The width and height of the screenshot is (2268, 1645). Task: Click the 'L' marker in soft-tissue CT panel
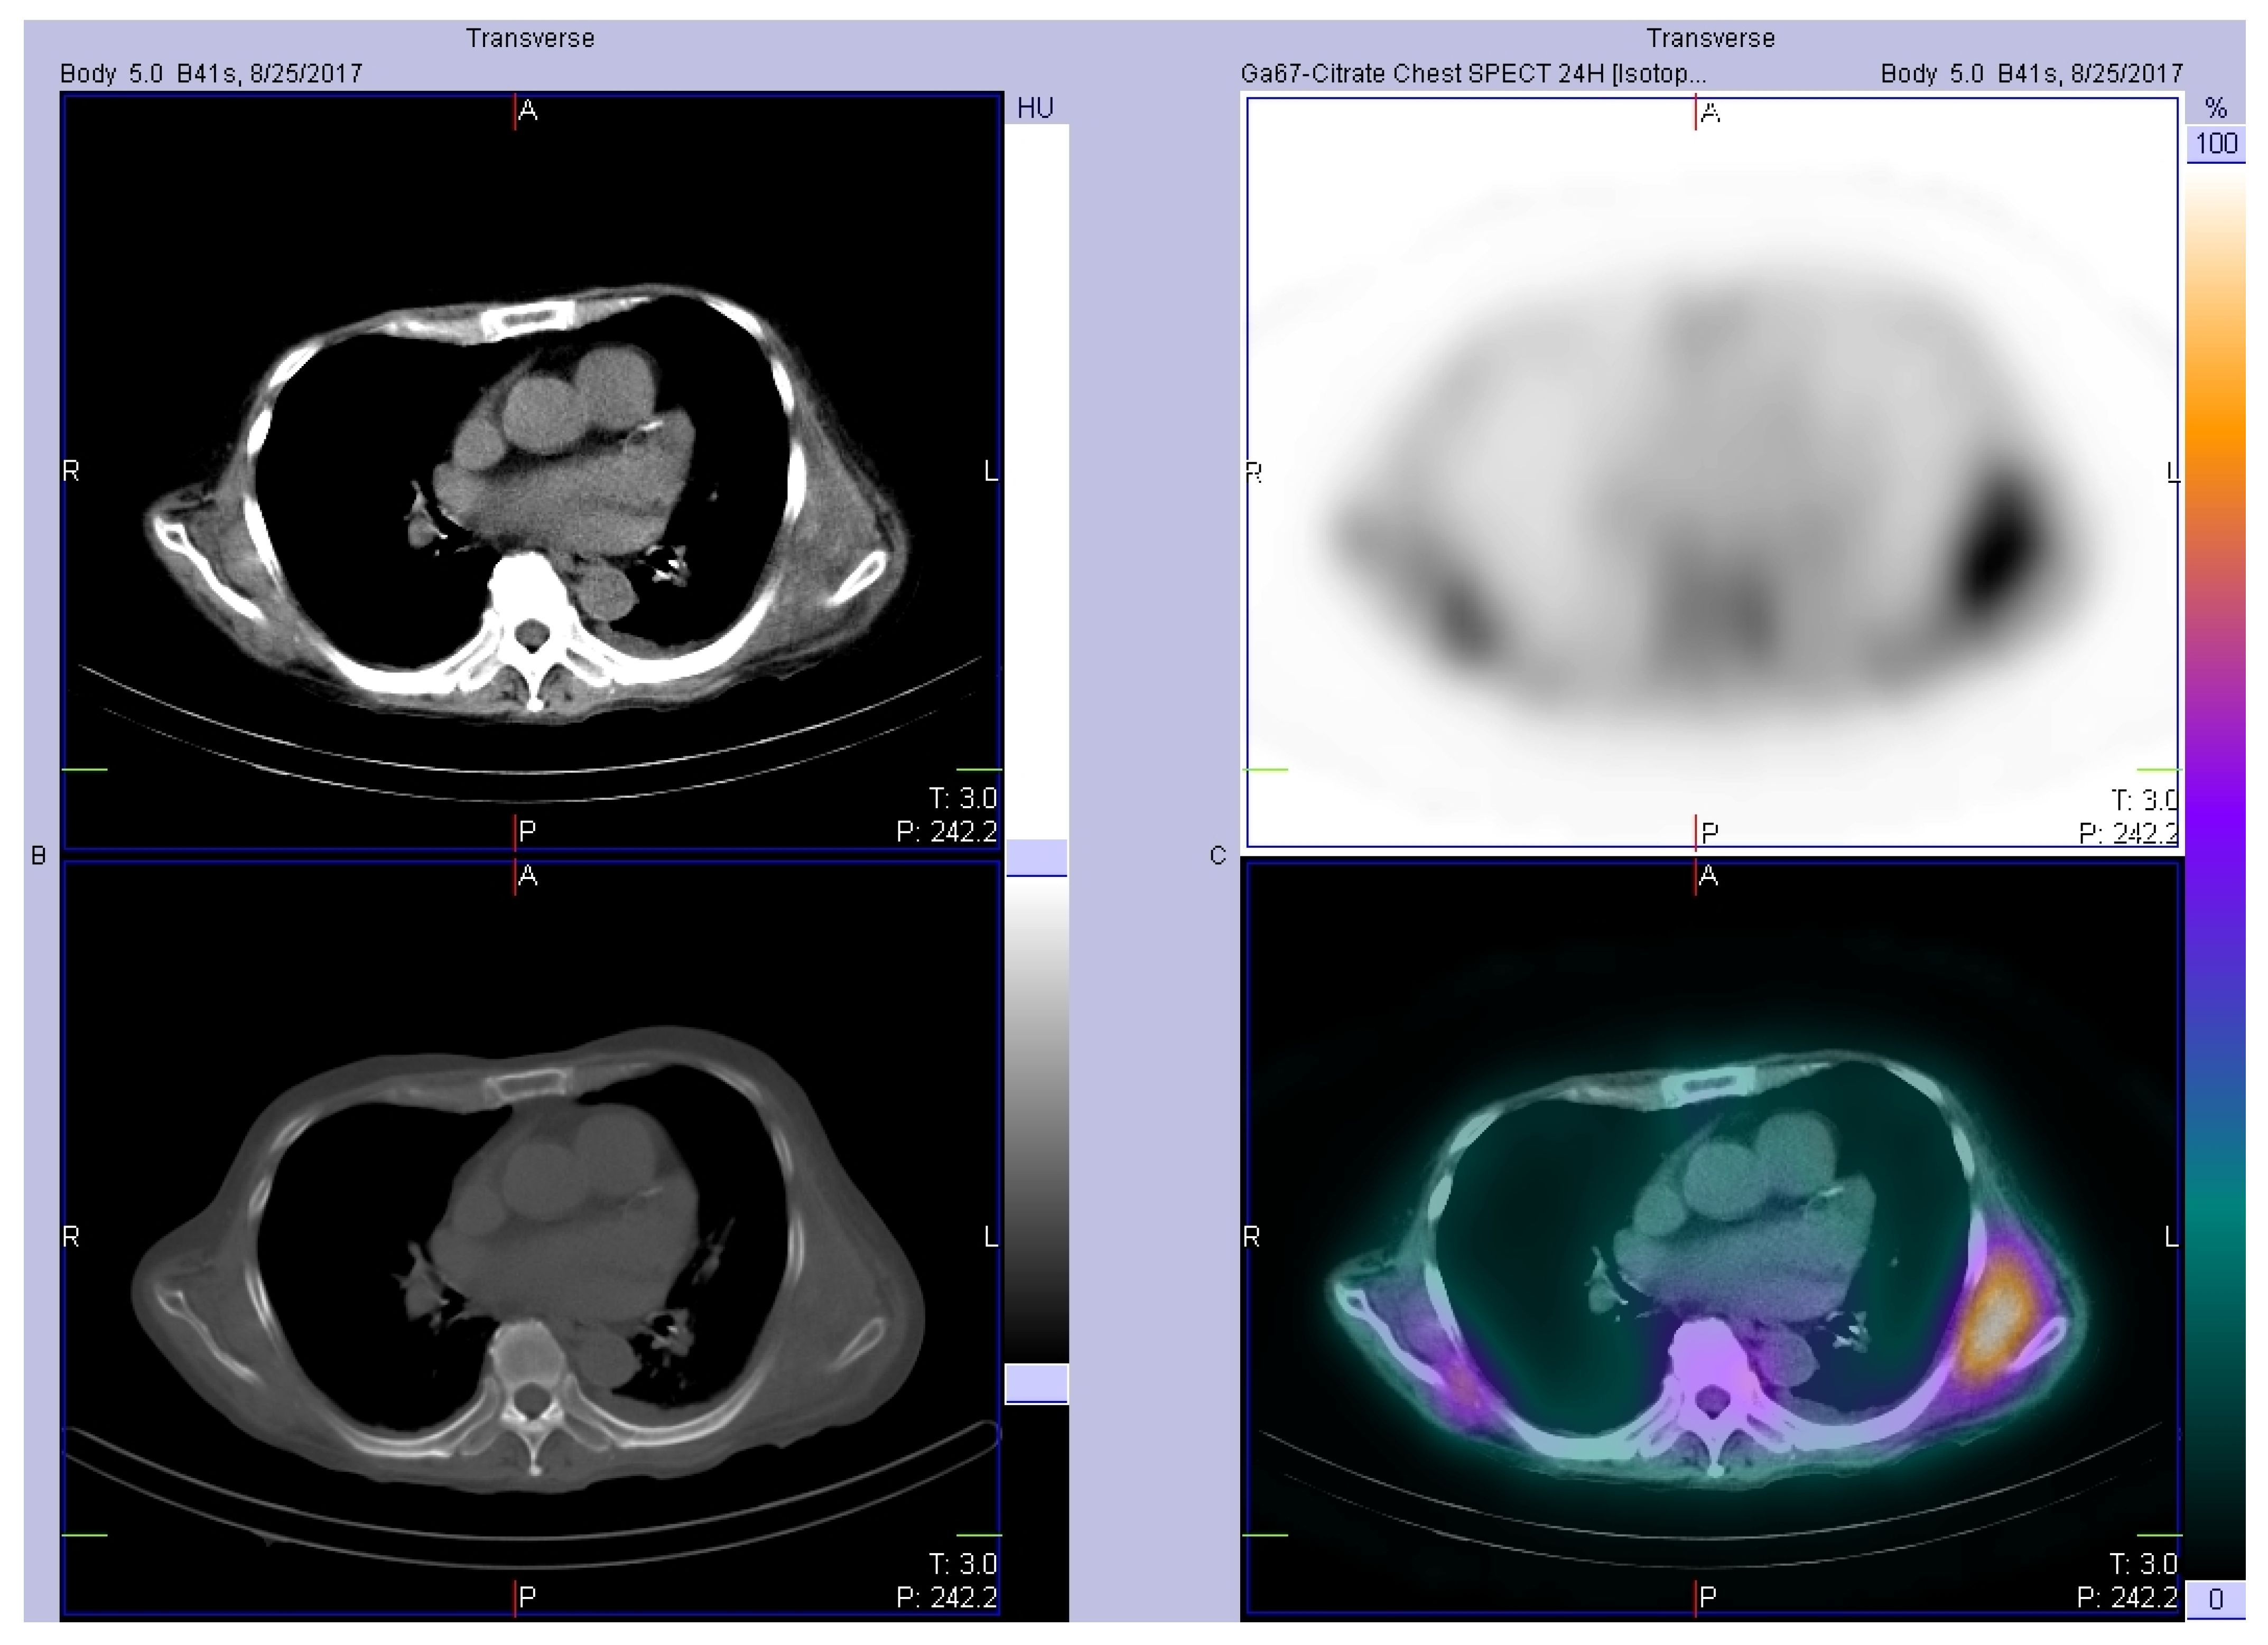(x=991, y=471)
